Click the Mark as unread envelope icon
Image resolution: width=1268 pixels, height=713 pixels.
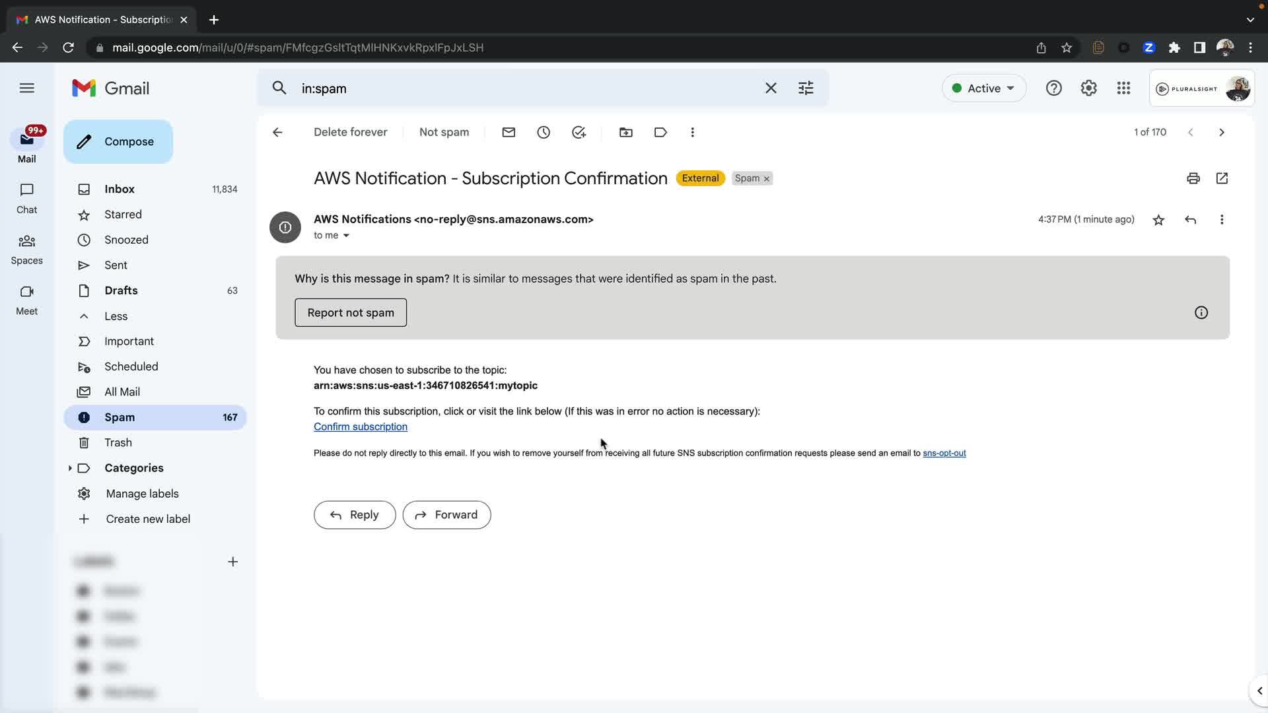click(509, 132)
